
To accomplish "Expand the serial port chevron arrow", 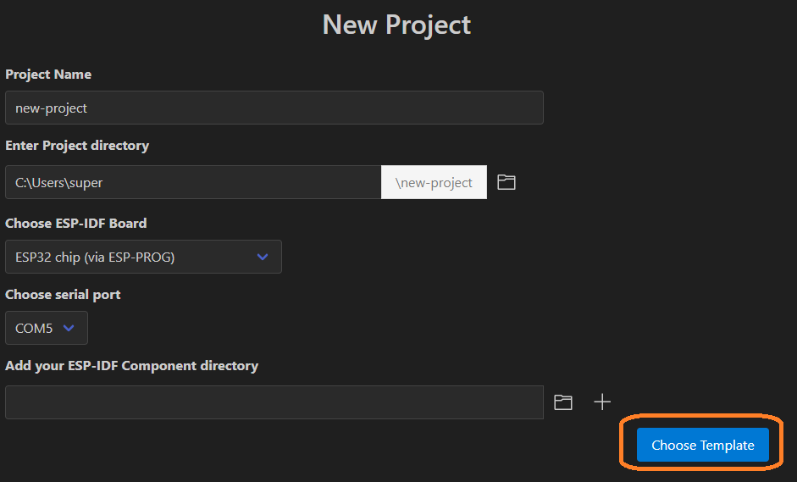I will coord(69,328).
